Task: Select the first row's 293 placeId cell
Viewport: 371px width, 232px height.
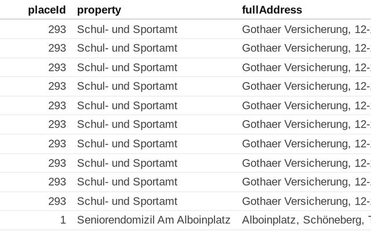Action: [57, 29]
